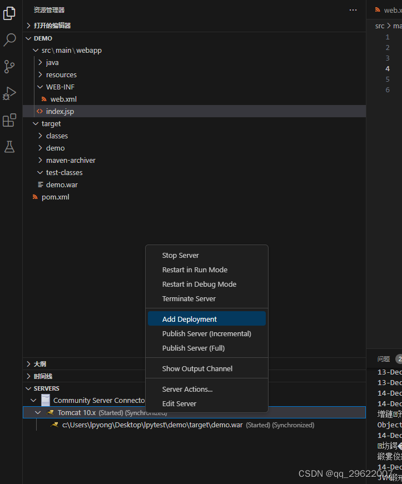Click the src breadcrumb segment

[379, 26]
